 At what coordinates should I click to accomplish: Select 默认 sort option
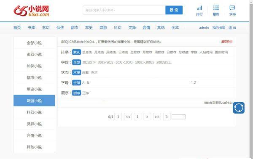[x=76, y=52]
